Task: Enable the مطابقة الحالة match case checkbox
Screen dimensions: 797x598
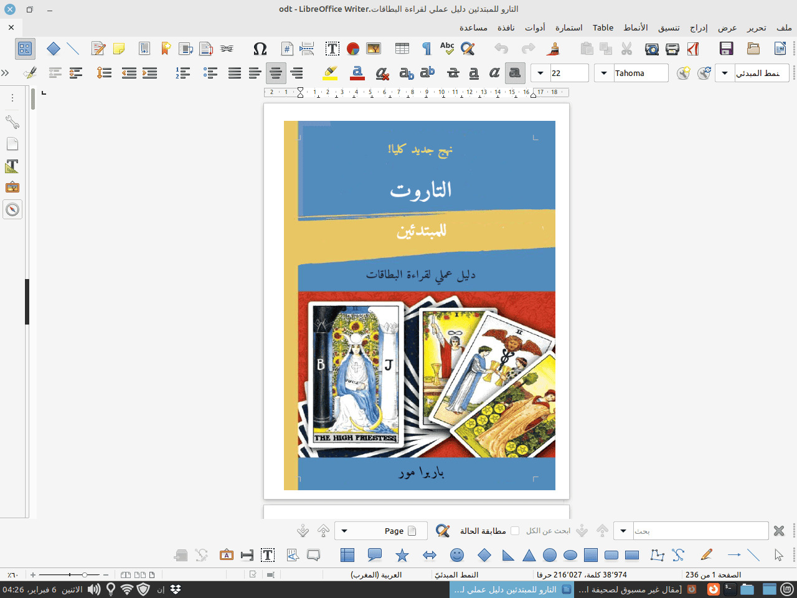Action: click(515, 531)
